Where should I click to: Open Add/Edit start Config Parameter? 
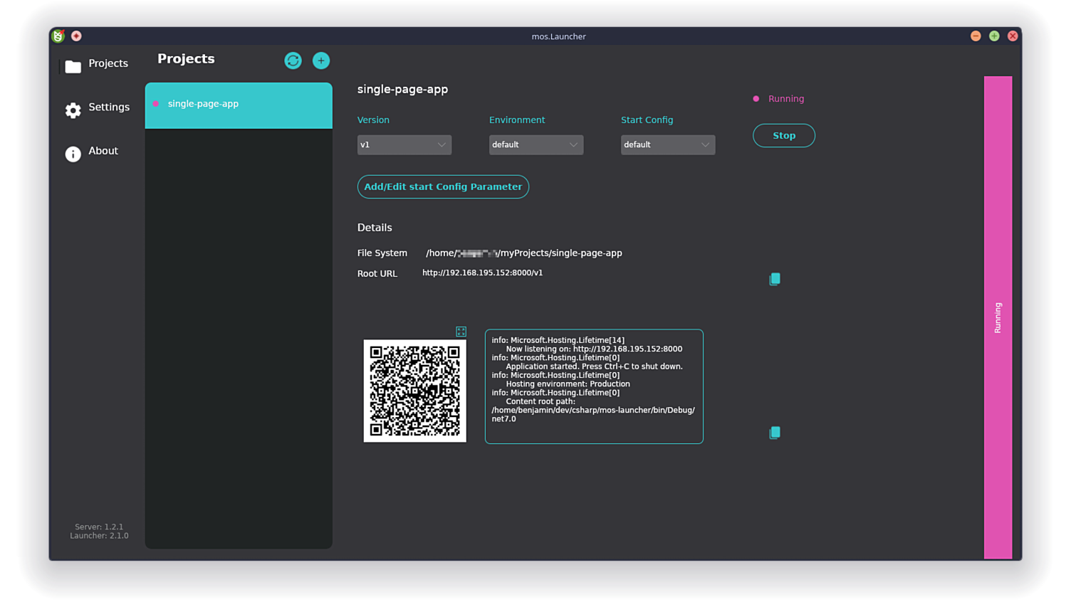tap(443, 186)
